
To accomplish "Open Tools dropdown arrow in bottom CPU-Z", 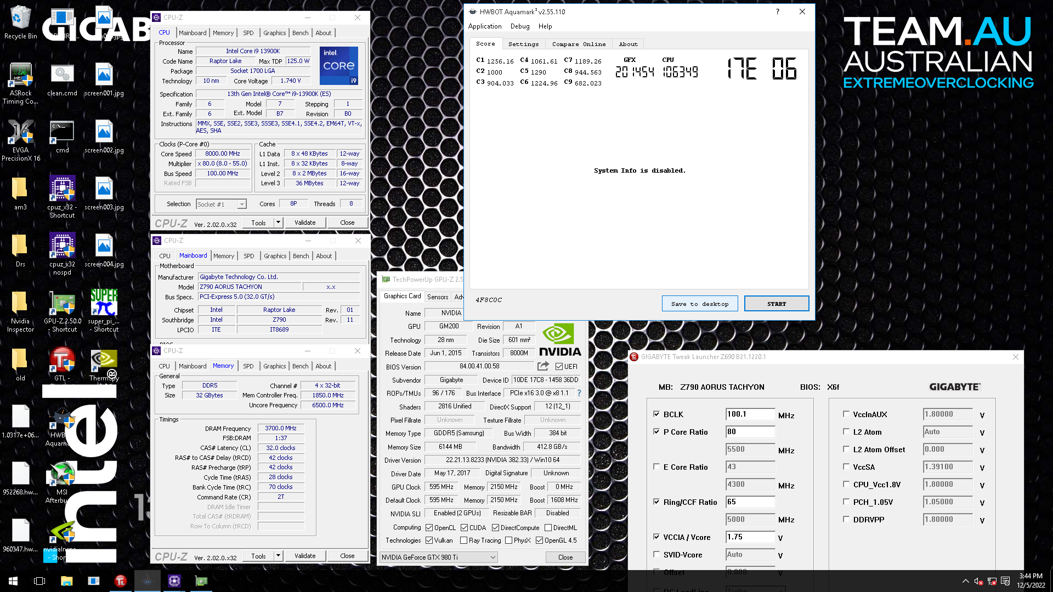I will pyautogui.click(x=279, y=556).
